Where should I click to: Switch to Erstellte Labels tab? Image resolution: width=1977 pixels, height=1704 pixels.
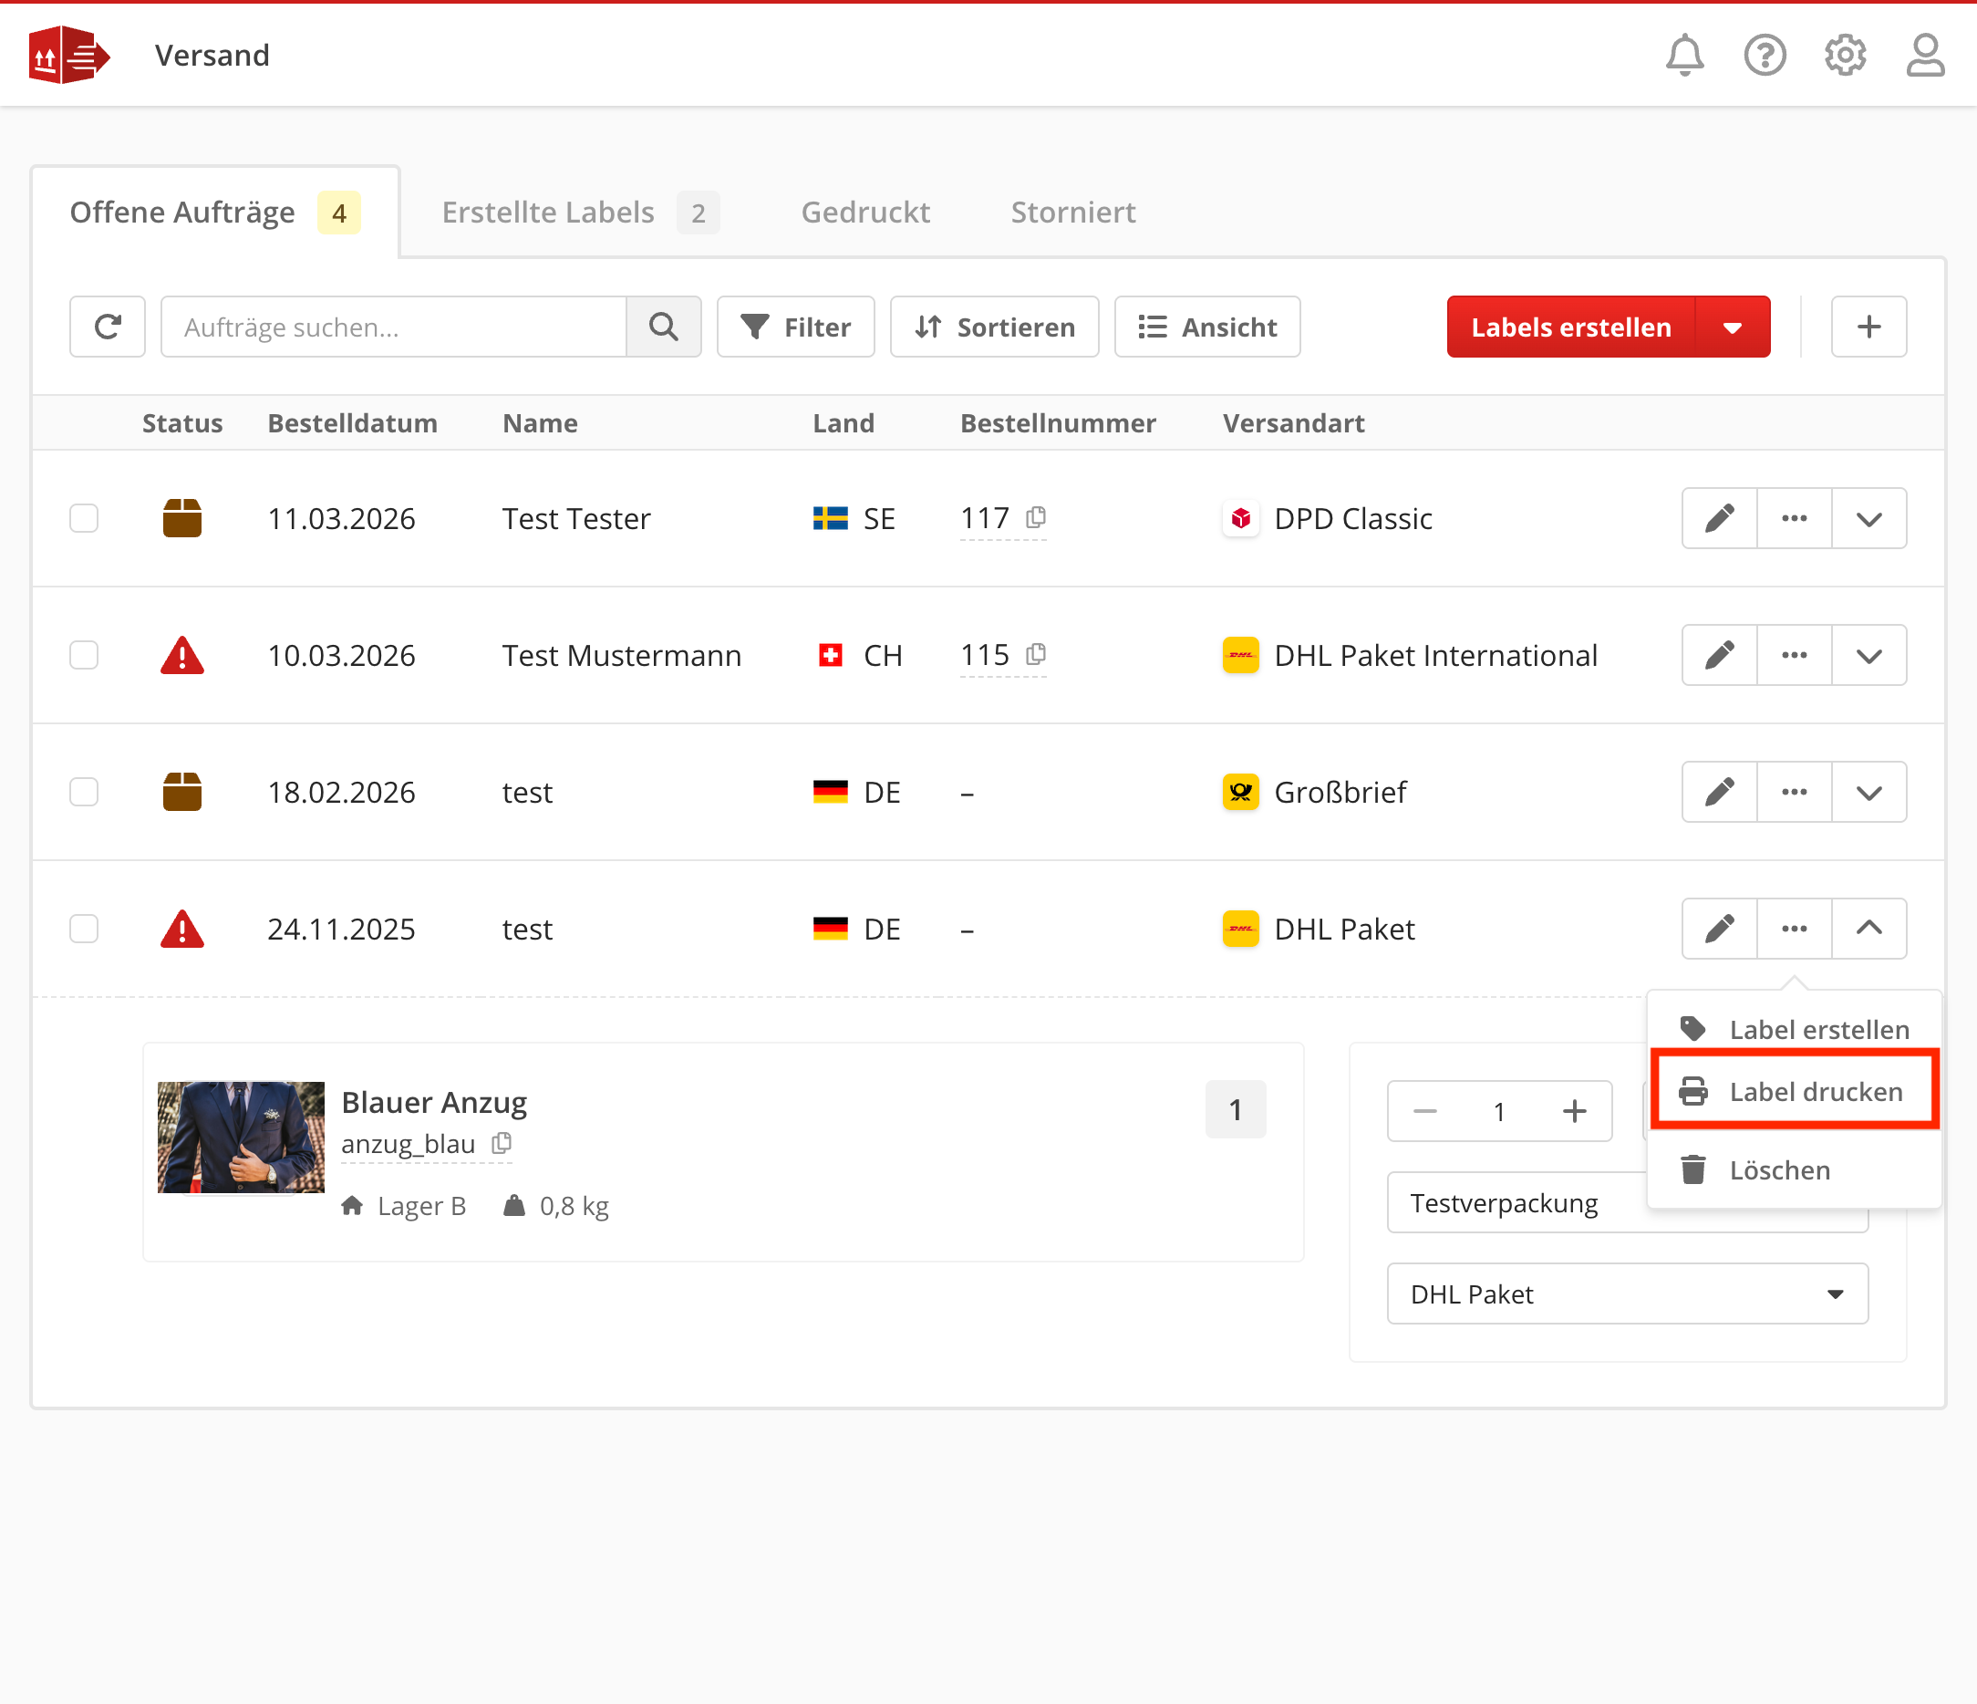point(580,212)
